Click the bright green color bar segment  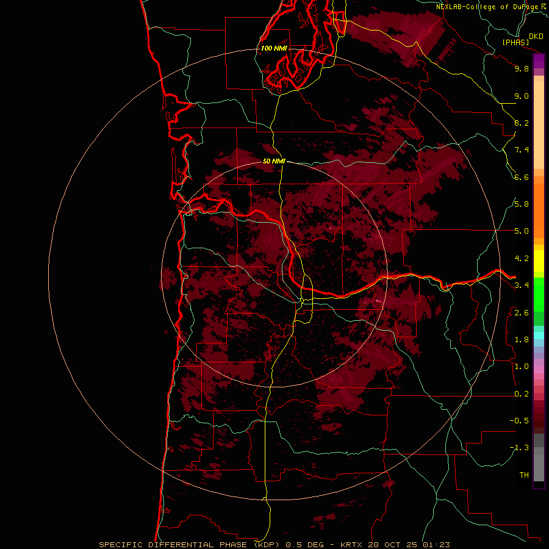pos(539,295)
